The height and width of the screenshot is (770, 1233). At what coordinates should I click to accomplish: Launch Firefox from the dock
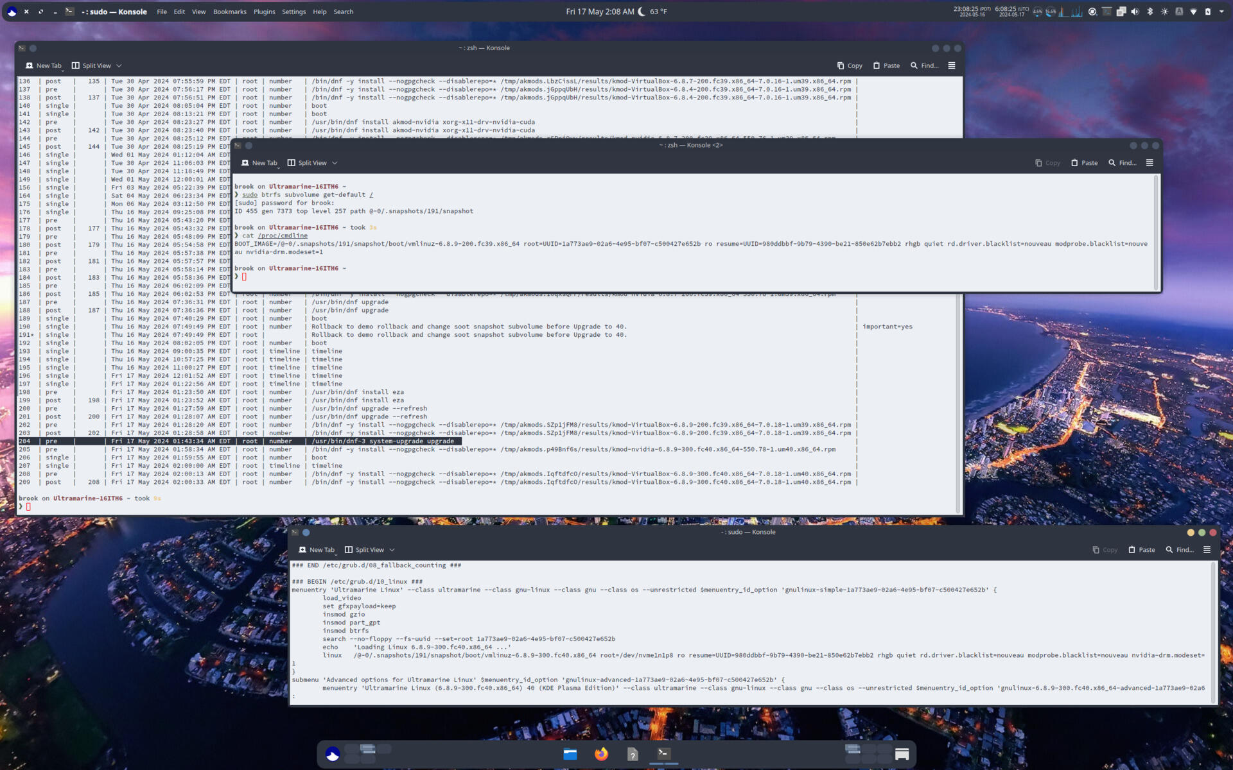point(601,754)
